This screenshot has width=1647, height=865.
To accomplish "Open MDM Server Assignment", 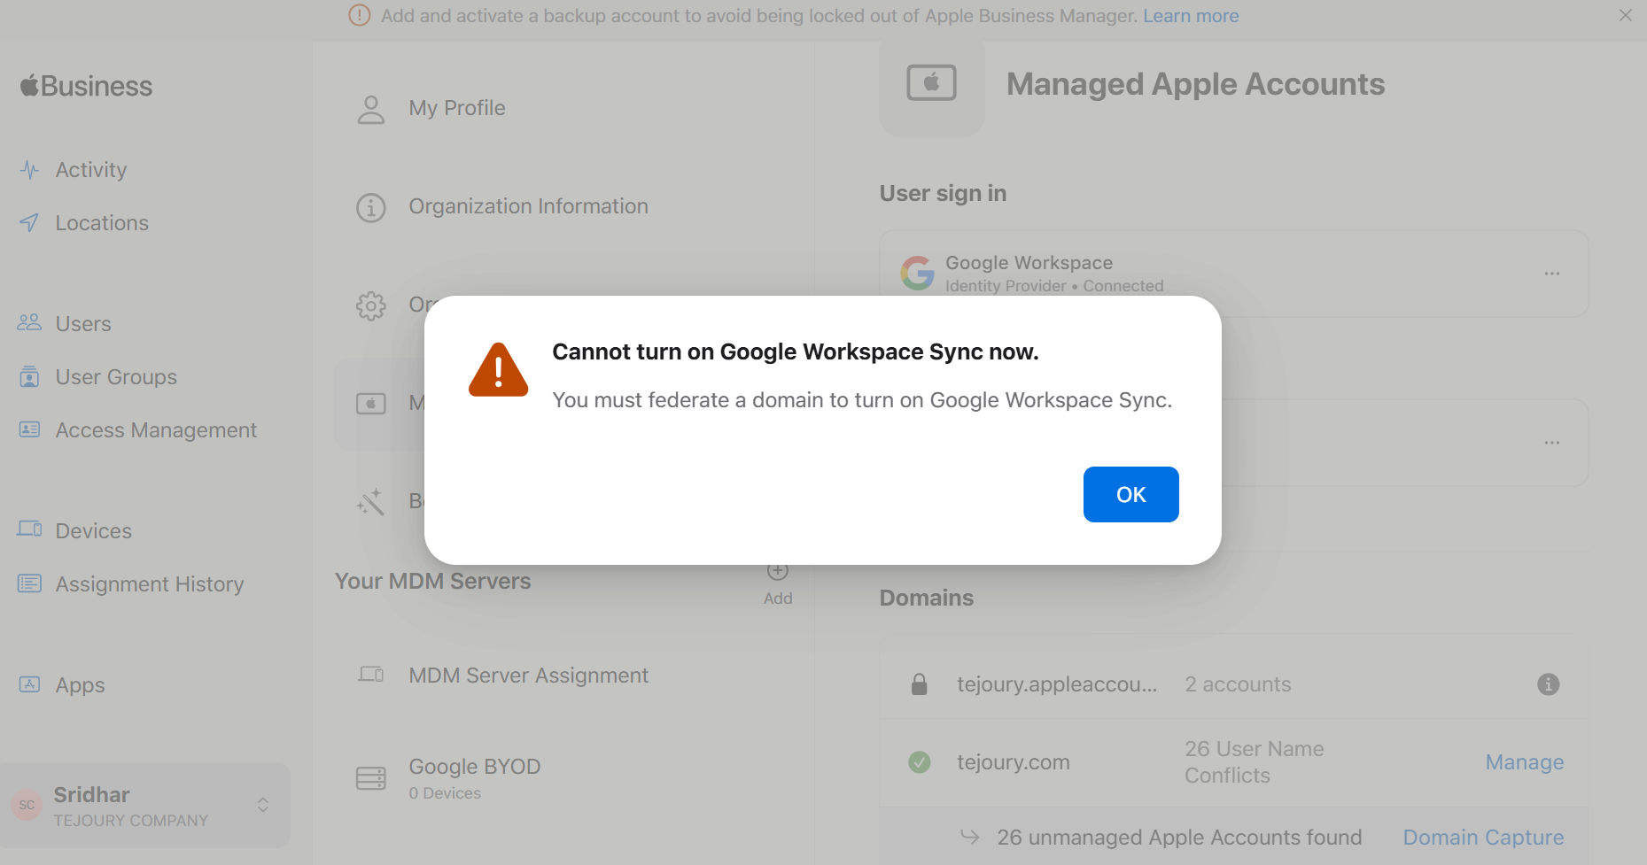I will tap(528, 676).
